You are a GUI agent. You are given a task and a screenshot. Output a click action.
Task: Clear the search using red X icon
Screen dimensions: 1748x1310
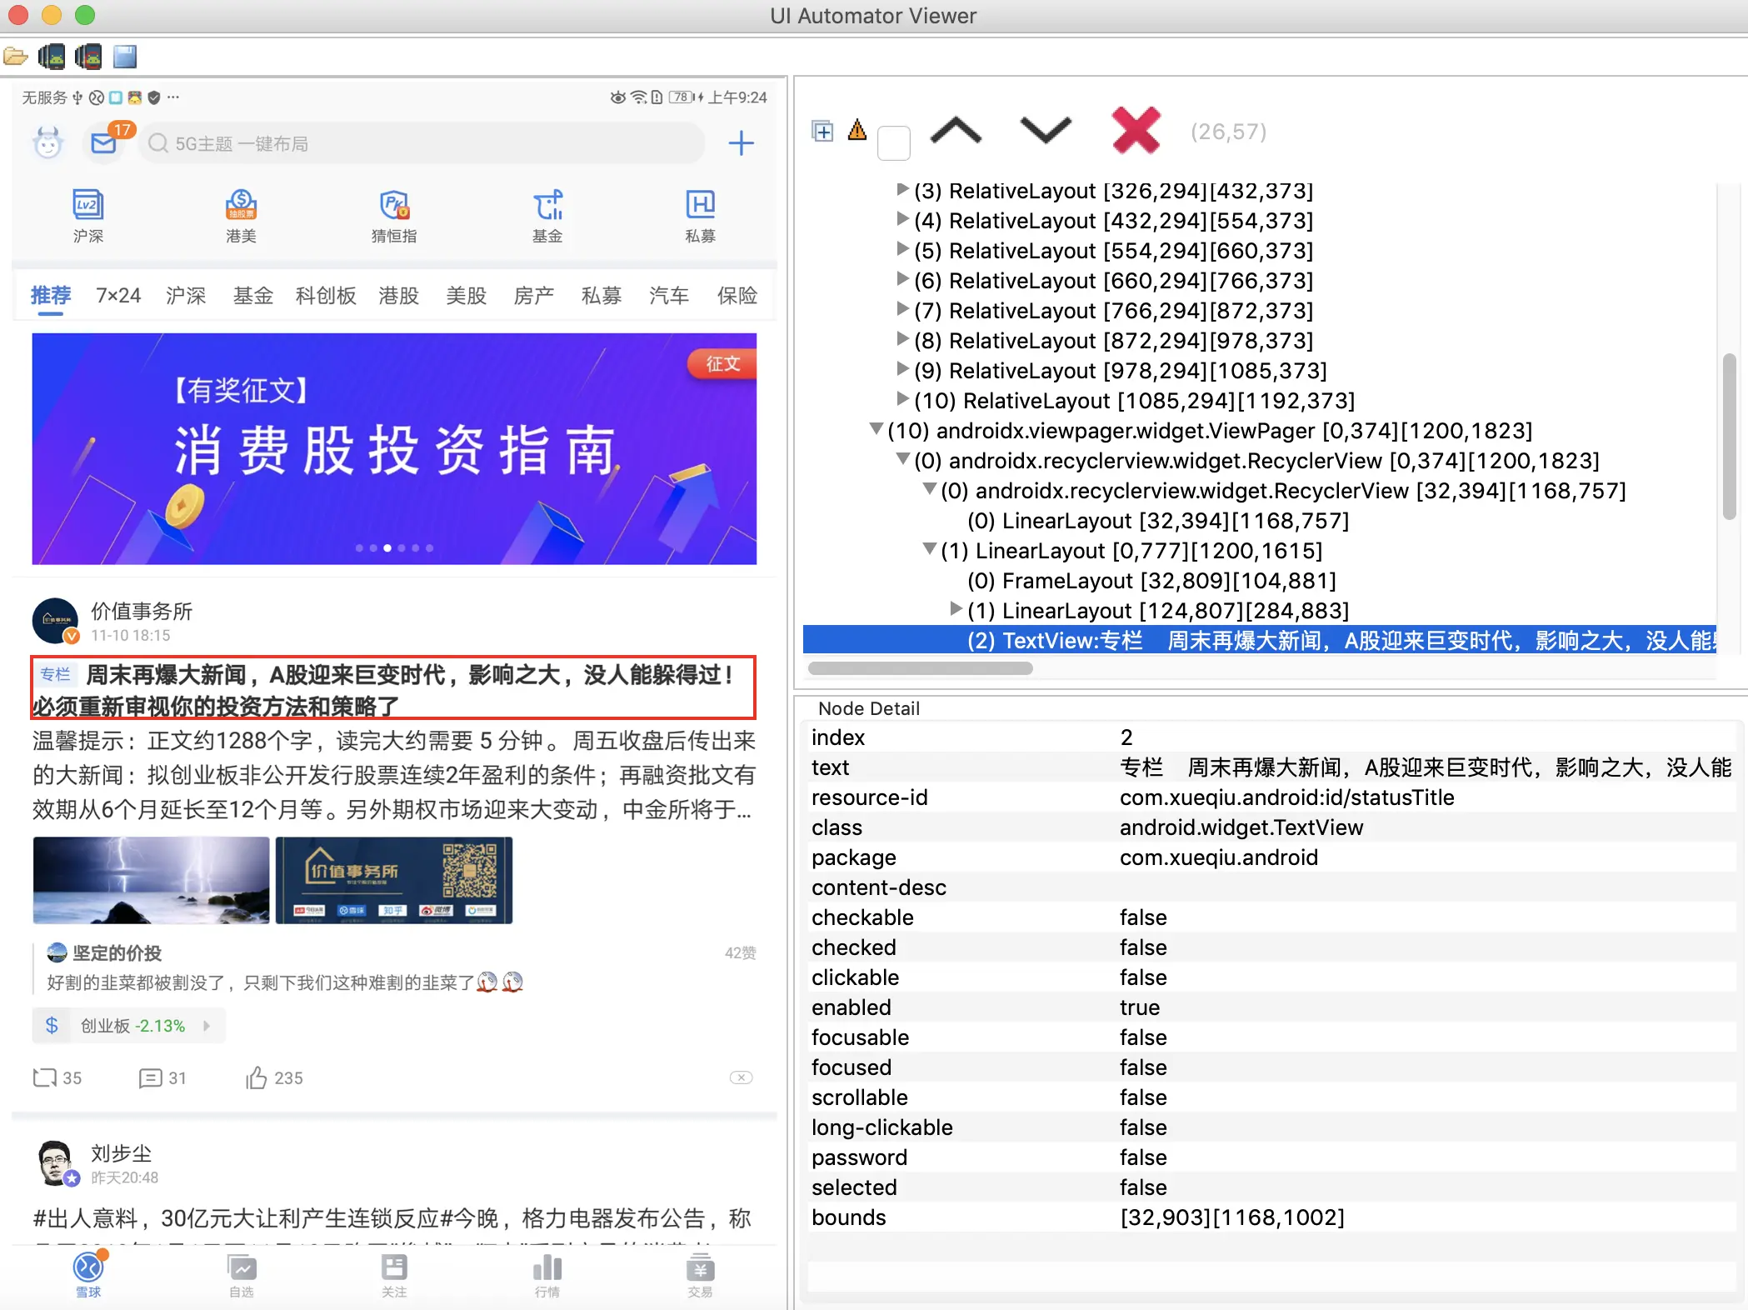1136,131
